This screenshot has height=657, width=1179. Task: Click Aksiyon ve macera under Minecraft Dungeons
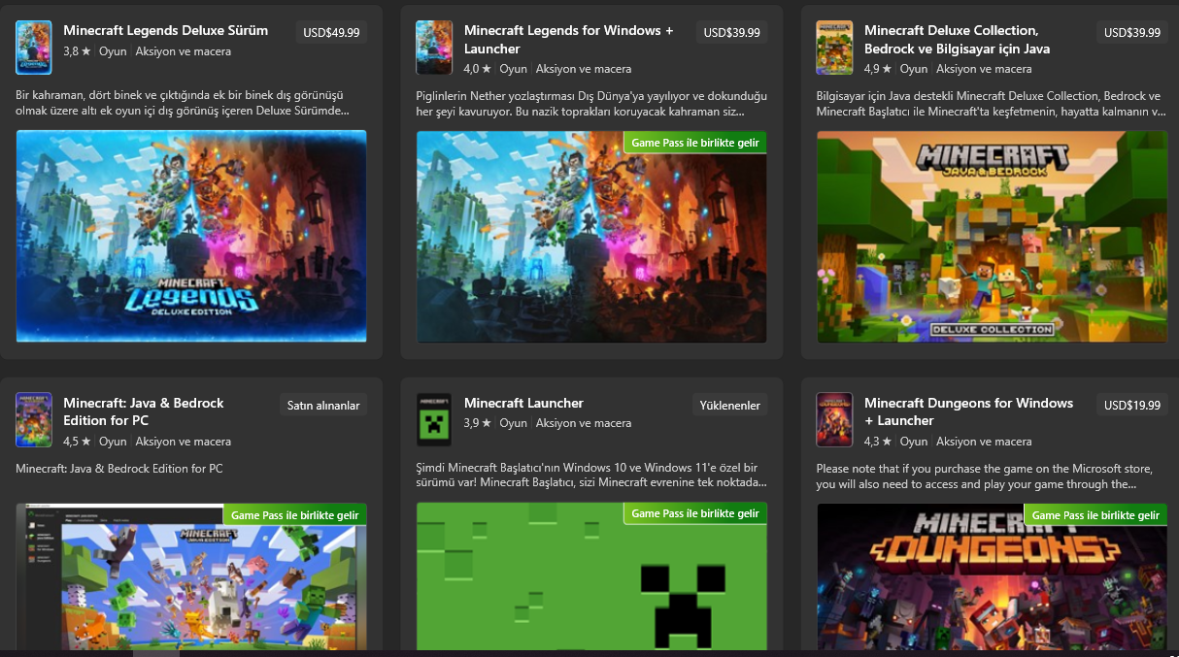pos(984,442)
